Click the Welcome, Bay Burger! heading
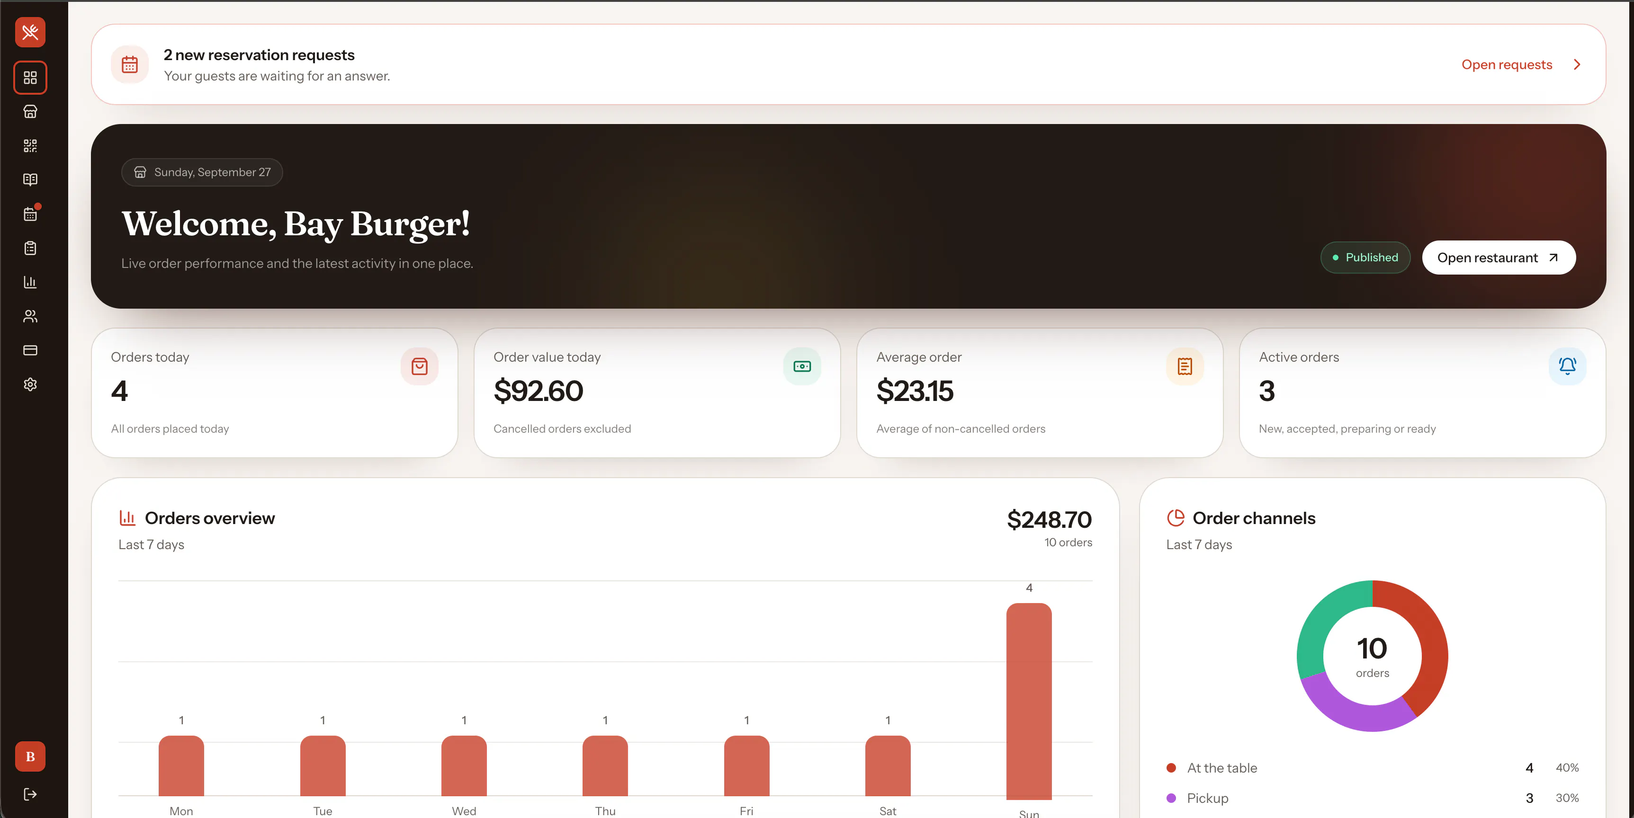This screenshot has height=818, width=1634. point(296,224)
